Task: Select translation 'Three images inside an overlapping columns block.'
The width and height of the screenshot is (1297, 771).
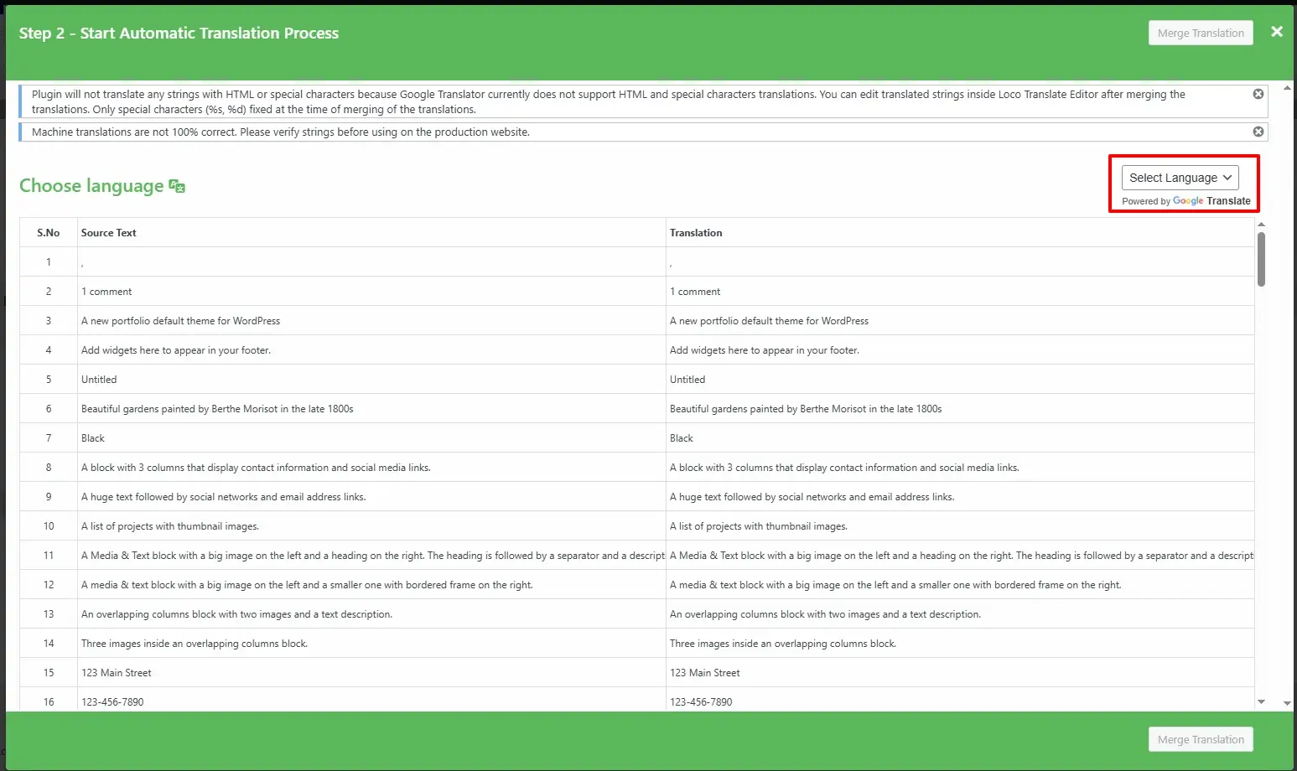Action: click(783, 644)
